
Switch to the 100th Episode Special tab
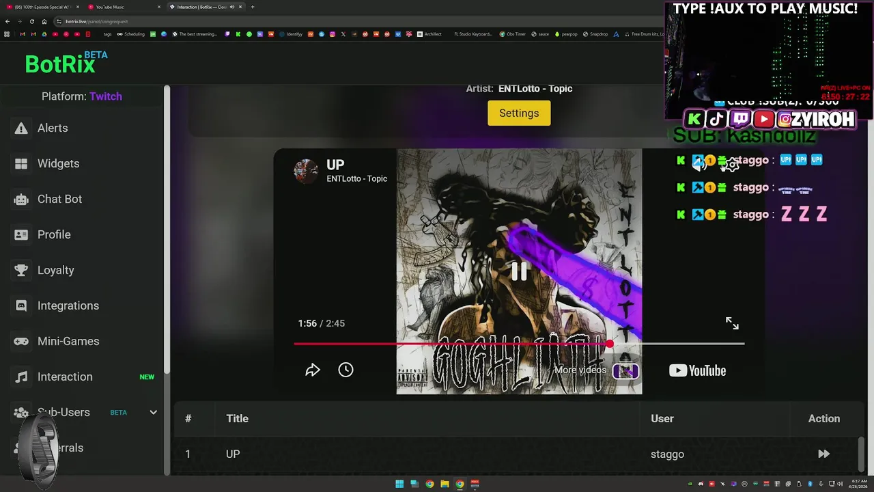41,7
